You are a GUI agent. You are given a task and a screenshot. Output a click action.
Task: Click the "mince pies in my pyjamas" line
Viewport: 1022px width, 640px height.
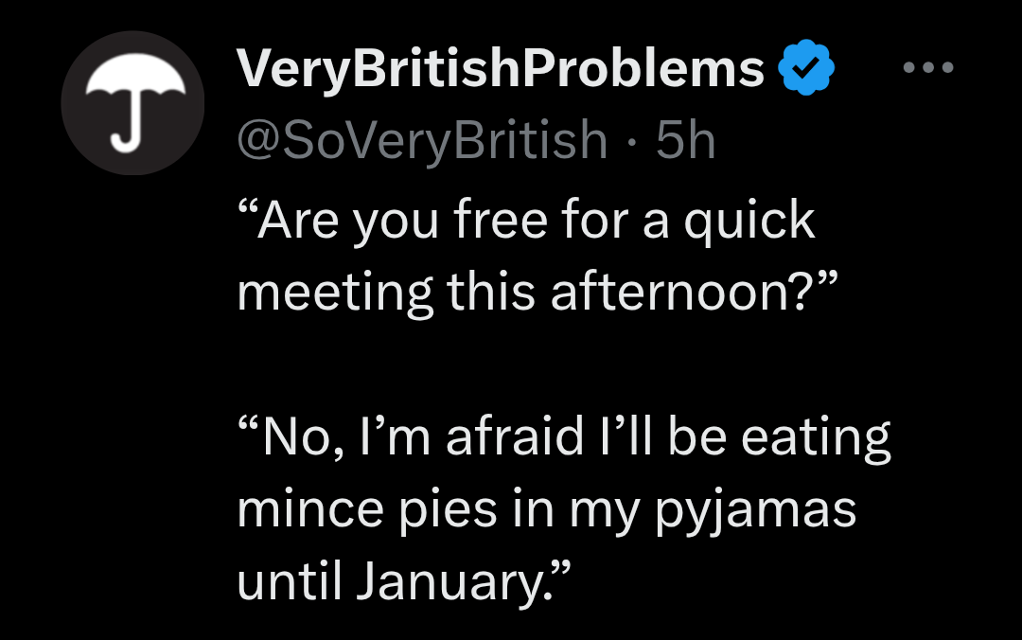coord(547,510)
